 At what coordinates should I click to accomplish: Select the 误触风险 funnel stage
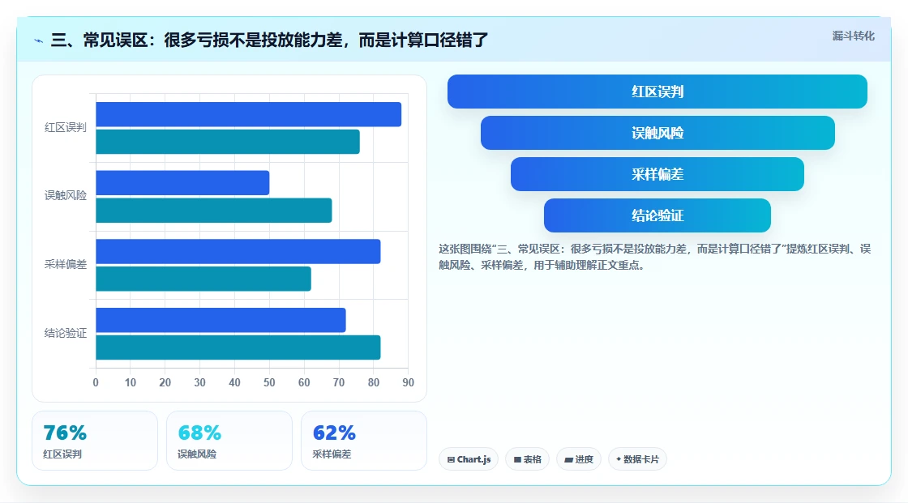[657, 133]
